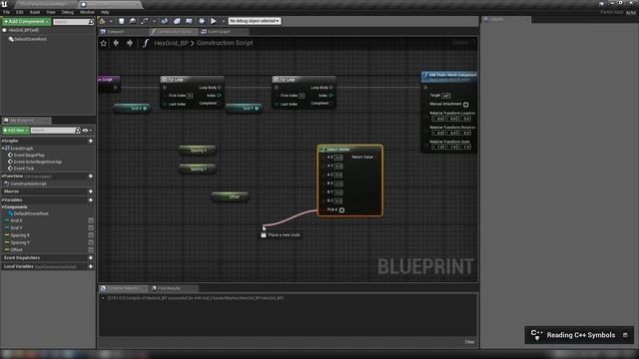The image size is (639, 359).
Task: Click the Compile blueprint toolbar icon
Action: (102, 21)
